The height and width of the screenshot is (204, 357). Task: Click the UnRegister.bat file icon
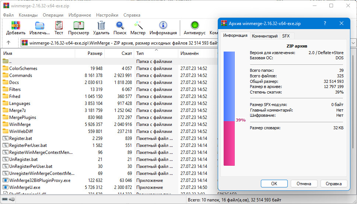tap(6, 159)
